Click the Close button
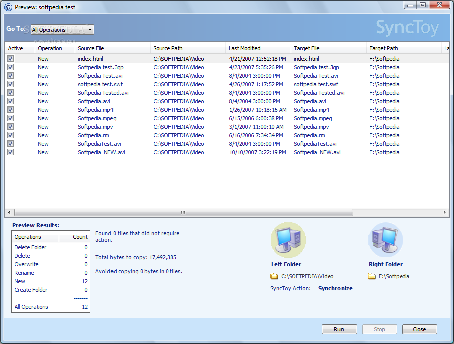This screenshot has height=344, width=454. (419, 329)
